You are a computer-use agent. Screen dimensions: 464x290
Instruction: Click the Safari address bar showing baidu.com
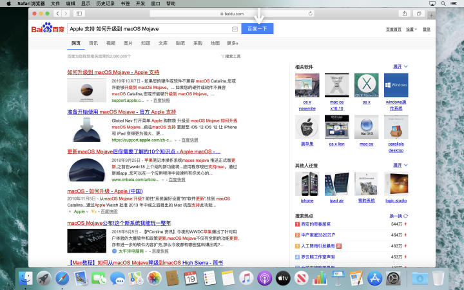point(232,14)
